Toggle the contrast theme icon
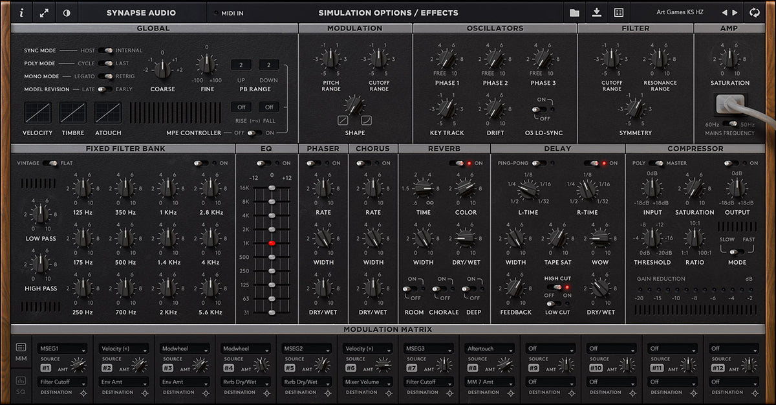This screenshot has height=405, width=776. pos(66,12)
